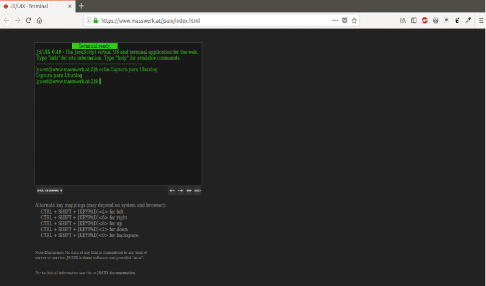
Task: Click the KEYPAD <0> for backspace mapping line
Action: (x=90, y=235)
